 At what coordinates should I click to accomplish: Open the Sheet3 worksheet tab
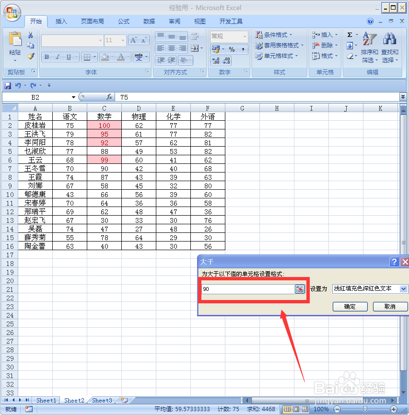coord(102,401)
